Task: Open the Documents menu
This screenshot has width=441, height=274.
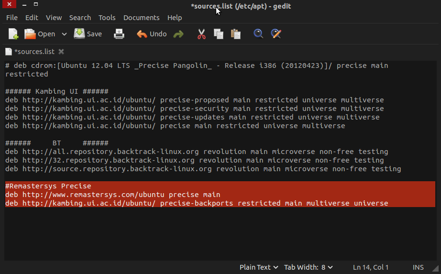Action: point(142,17)
